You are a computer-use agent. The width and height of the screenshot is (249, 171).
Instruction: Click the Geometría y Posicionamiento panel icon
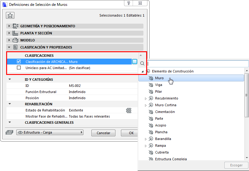(x=15, y=26)
